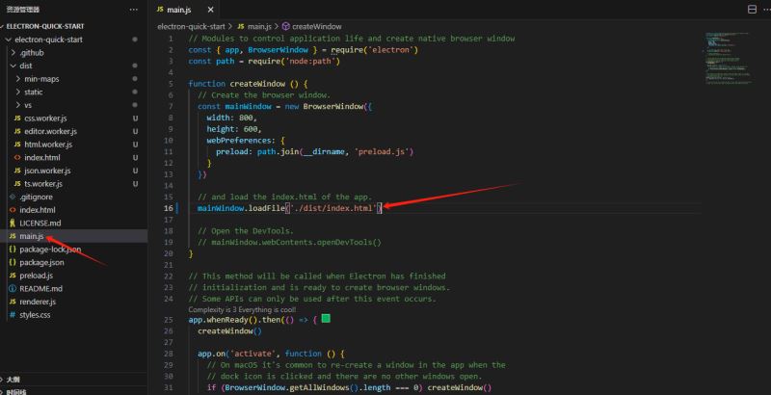Click the index.html file icon in dist
This screenshot has height=395, width=771.
pos(17,157)
